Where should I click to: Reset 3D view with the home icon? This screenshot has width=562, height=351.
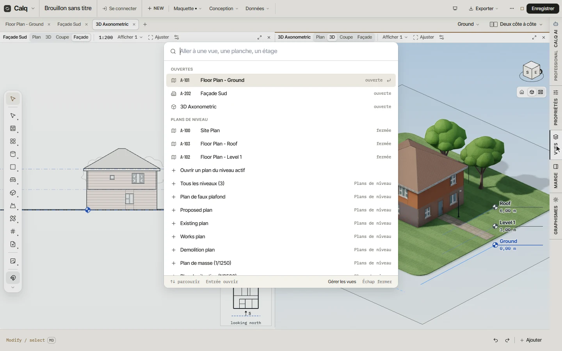click(x=522, y=92)
